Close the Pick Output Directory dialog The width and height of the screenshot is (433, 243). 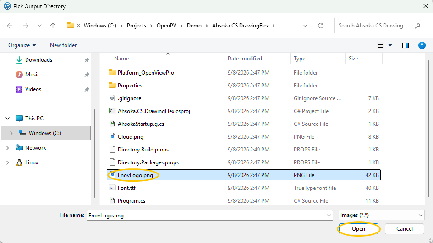(x=426, y=6)
